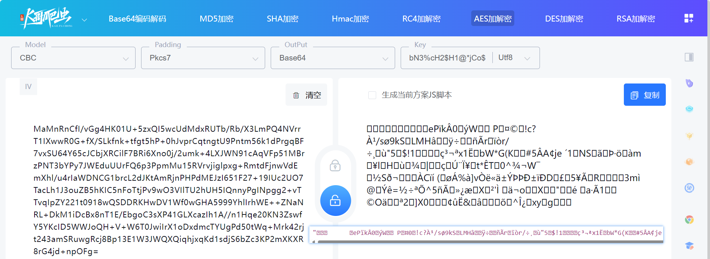Open the OutPut dropdown showing Base64

pyautogui.click(x=333, y=58)
